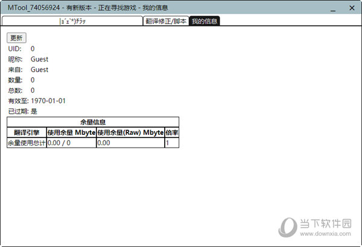Switch to the 翻译修正/脚本 tab

pyautogui.click(x=166, y=21)
